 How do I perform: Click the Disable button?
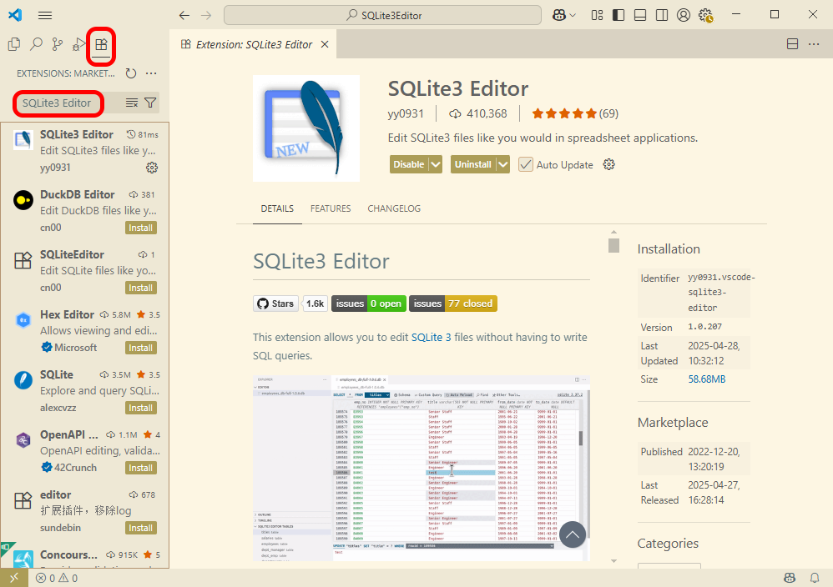[x=409, y=164]
